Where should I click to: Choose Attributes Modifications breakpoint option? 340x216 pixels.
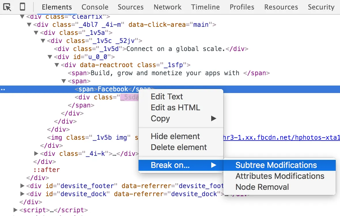[280, 176]
